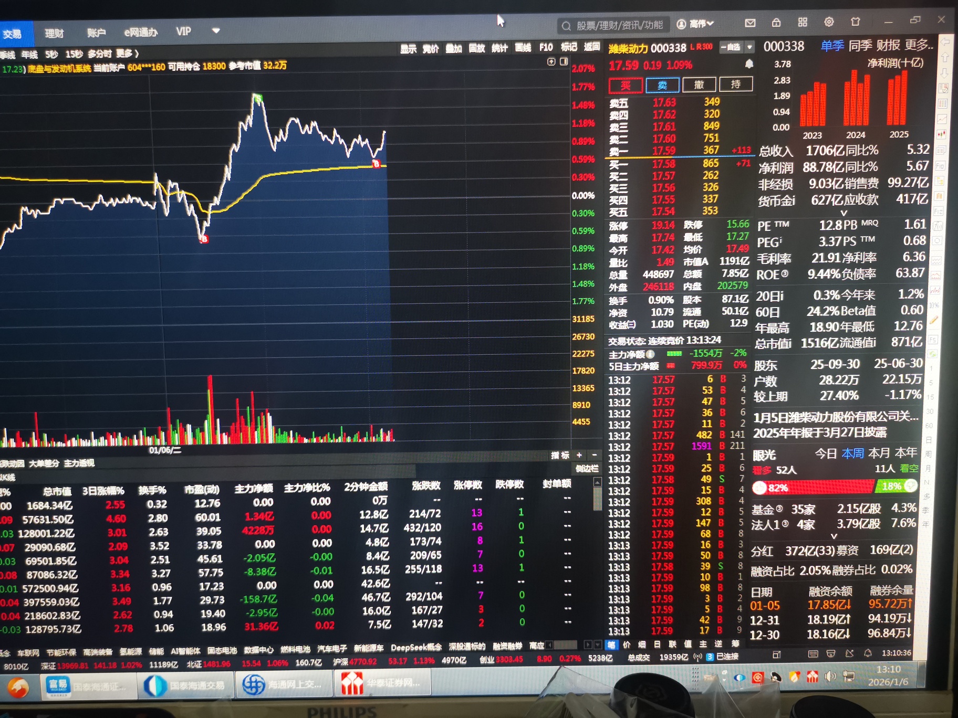Screen dimensions: 958x718
Task: Open the mail envelope icon in title bar
Action: pos(750,23)
